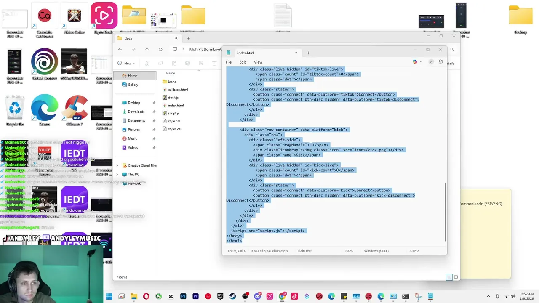Go back in File Explorer
Screen dimensions: 539x303
(120, 49)
